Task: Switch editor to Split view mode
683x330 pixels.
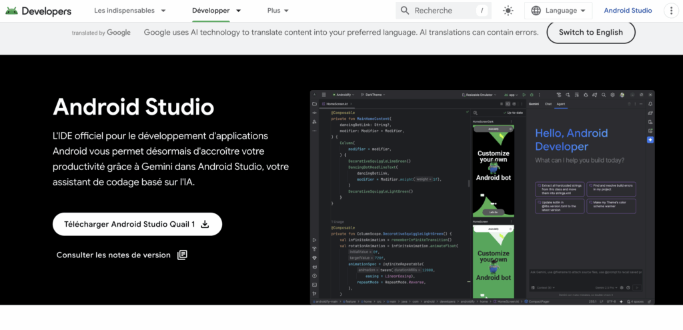Action: pyautogui.click(x=508, y=104)
